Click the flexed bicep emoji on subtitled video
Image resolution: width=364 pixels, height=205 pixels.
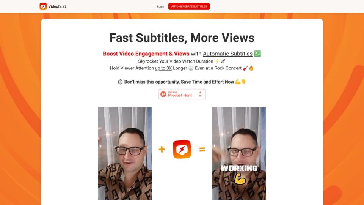click(240, 179)
